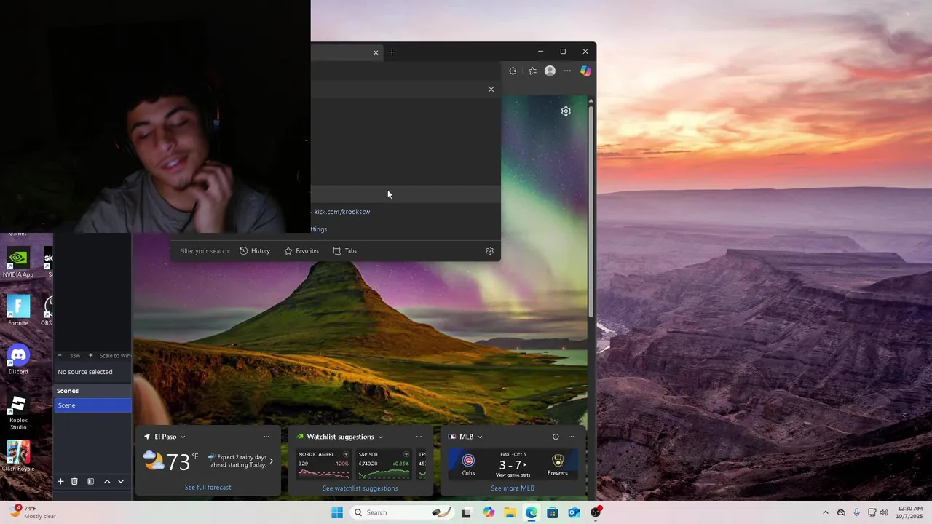Open File Explorer from the taskbar
This screenshot has height=524, width=932.
click(x=510, y=512)
